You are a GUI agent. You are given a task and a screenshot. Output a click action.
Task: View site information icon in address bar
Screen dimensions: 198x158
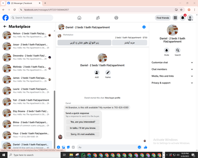click(21, 9)
